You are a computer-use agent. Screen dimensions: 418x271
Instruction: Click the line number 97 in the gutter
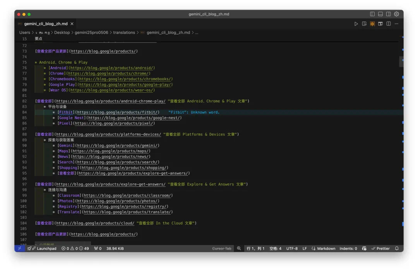(24, 184)
